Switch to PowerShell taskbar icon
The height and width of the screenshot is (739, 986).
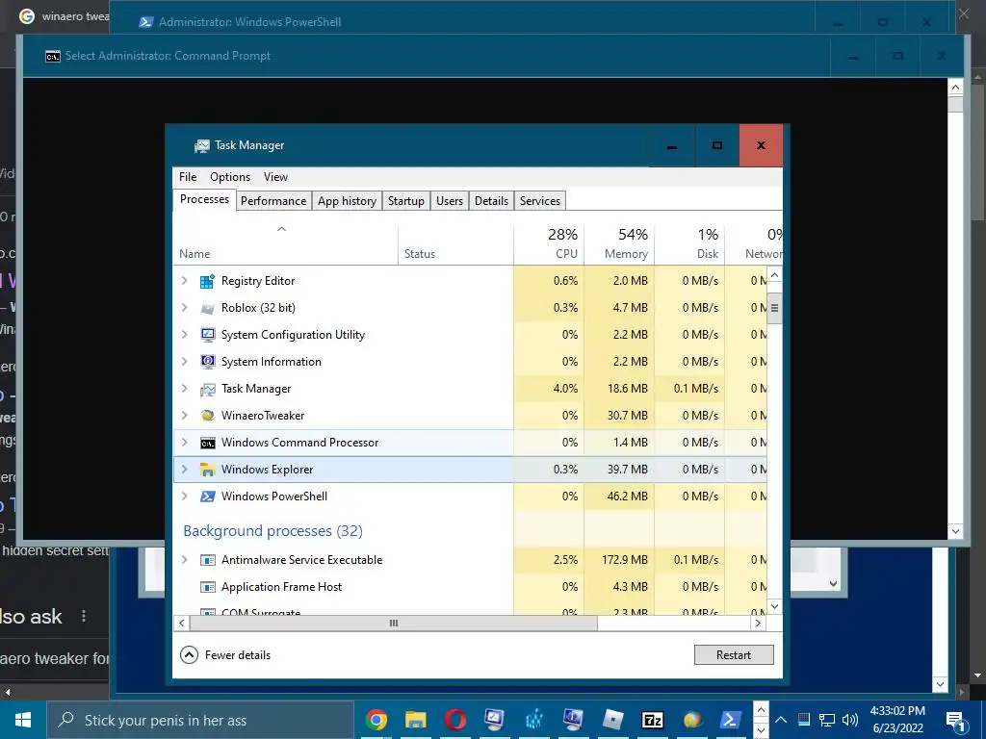point(731,720)
